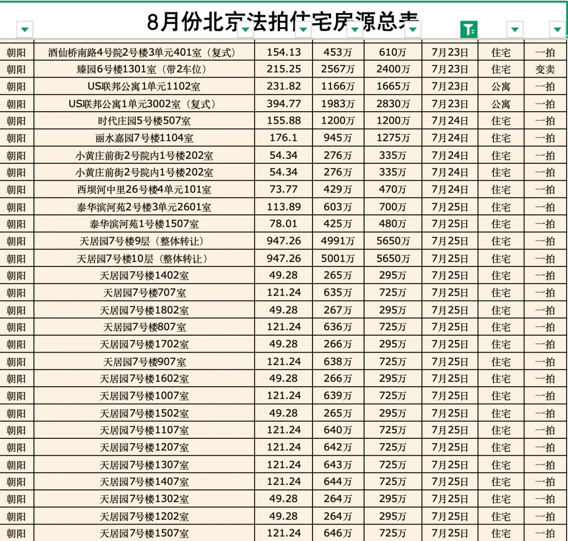
Task: Click price cell 2567万
Action: coord(338,69)
